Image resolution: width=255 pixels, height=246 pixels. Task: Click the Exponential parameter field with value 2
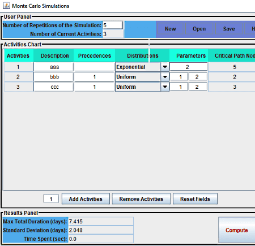tap(189, 67)
